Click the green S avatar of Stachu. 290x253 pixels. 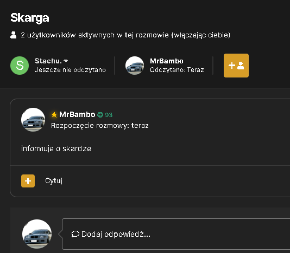pyautogui.click(x=20, y=66)
